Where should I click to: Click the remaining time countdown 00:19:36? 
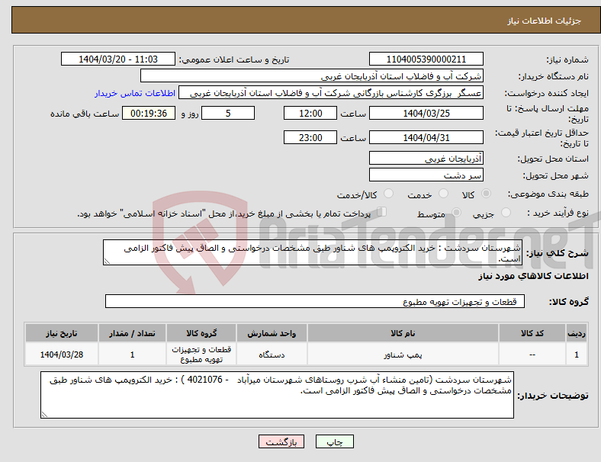click(149, 114)
